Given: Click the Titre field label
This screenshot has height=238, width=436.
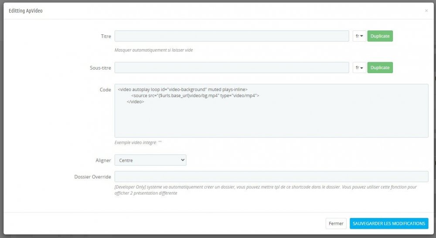Looking at the screenshot, I should click(x=106, y=37).
